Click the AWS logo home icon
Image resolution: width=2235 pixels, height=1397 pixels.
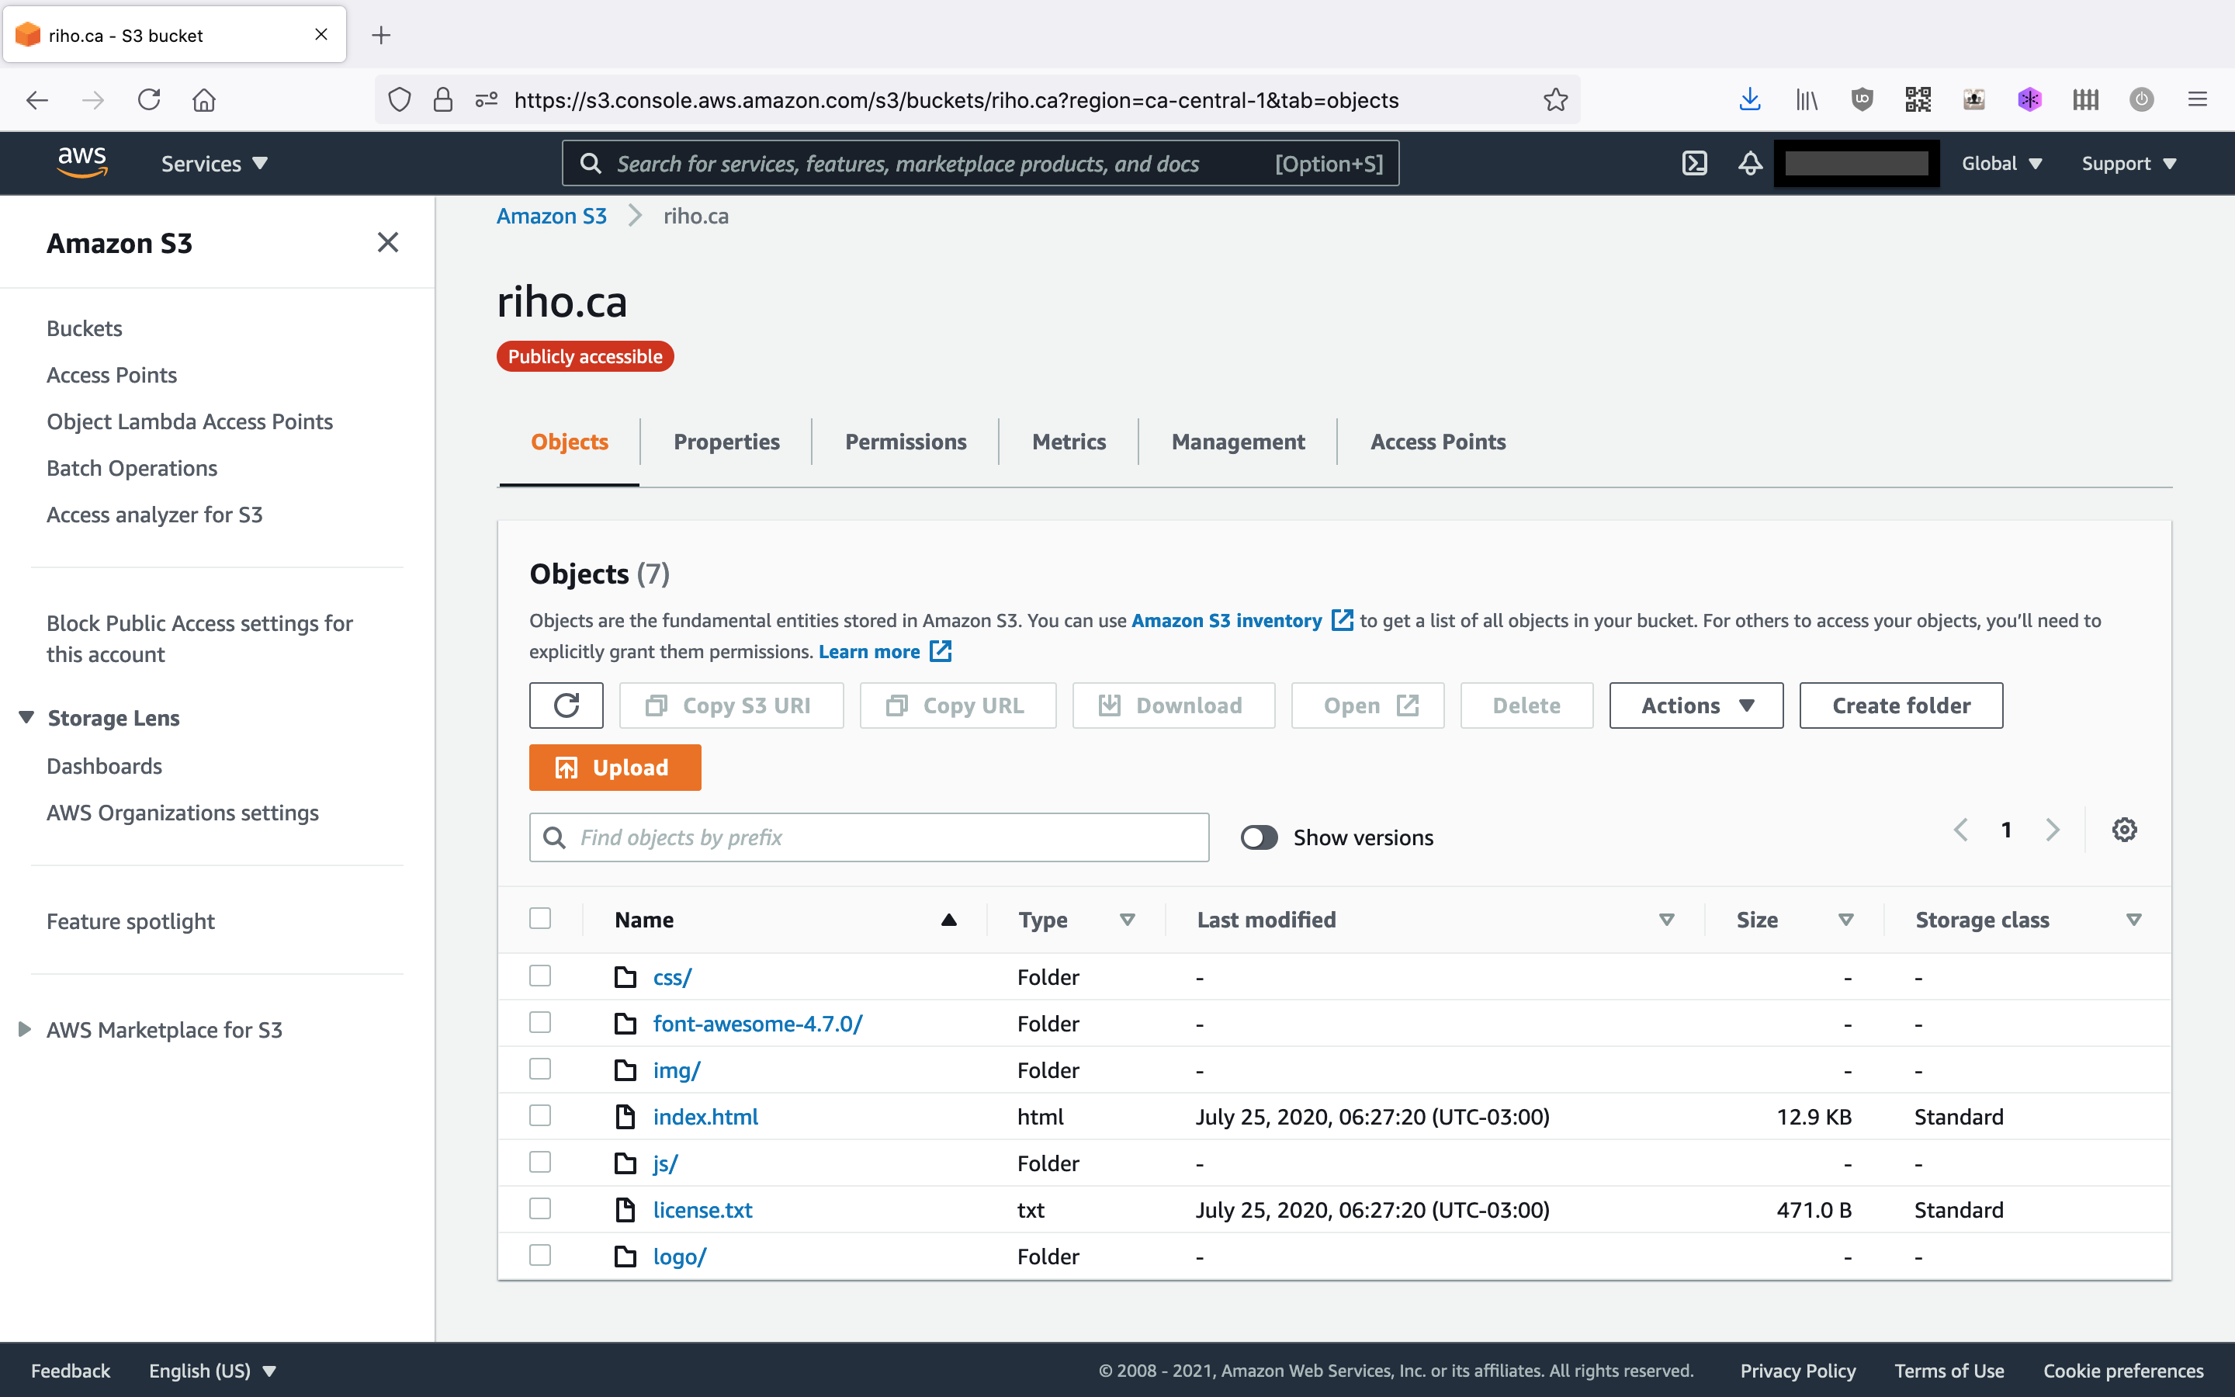pos(82,163)
